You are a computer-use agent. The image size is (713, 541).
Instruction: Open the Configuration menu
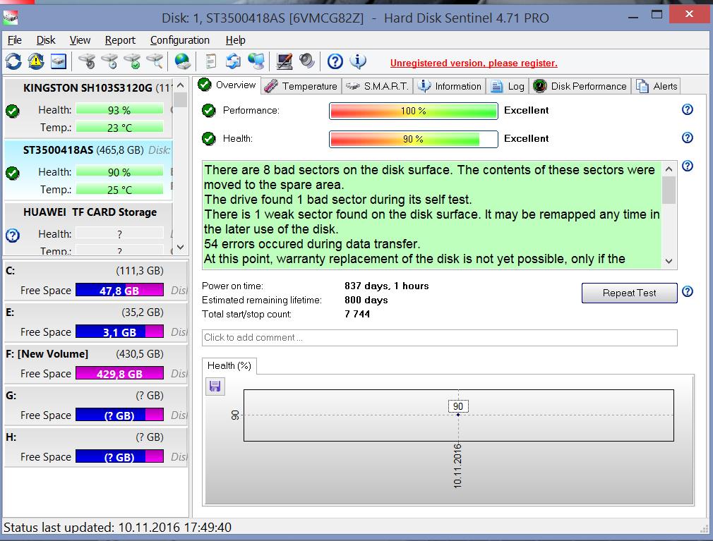coord(179,40)
